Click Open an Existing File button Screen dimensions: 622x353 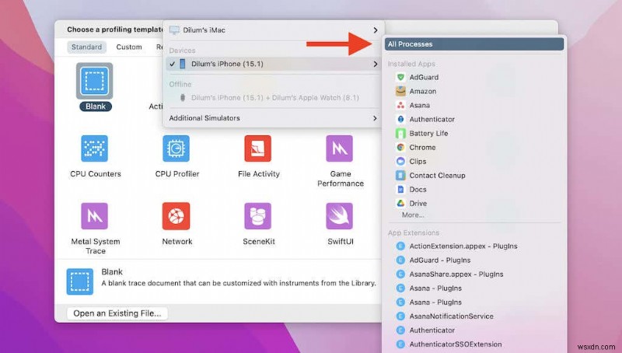pos(117,313)
